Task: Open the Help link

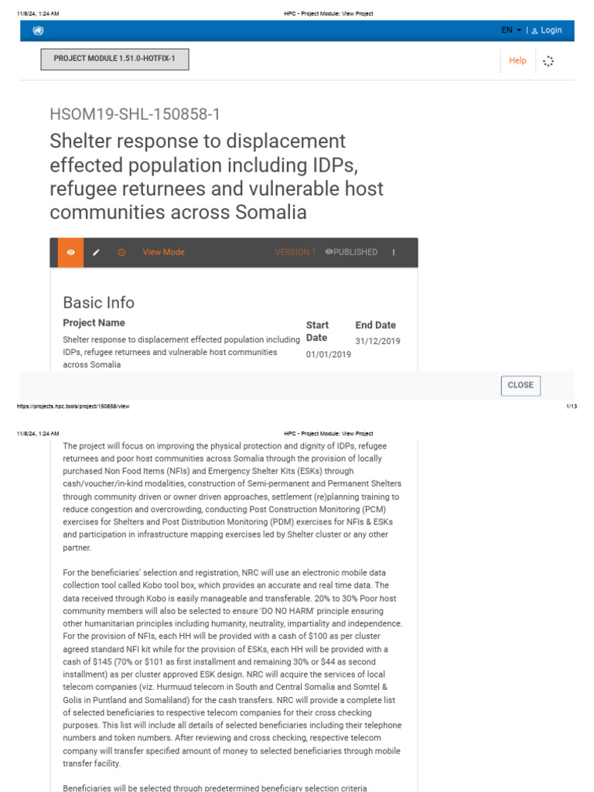Action: pos(517,60)
